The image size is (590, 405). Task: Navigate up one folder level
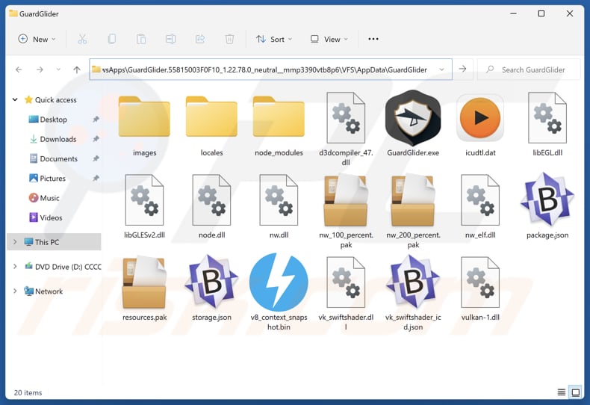click(77, 69)
